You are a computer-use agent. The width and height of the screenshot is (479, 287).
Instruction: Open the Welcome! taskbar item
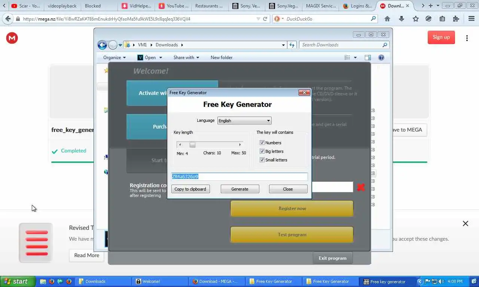pos(161,281)
